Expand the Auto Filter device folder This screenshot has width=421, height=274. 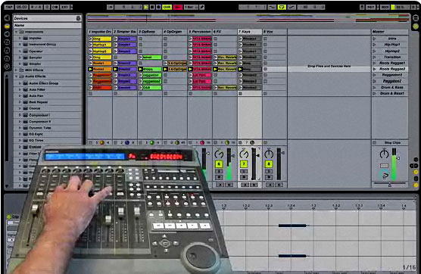tap(20, 89)
